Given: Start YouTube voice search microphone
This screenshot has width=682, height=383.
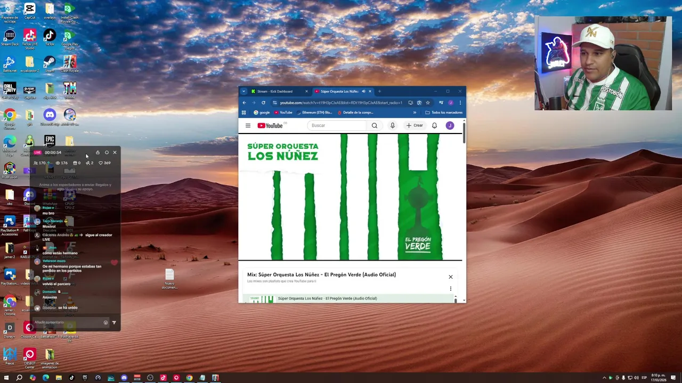Looking at the screenshot, I should (x=393, y=126).
